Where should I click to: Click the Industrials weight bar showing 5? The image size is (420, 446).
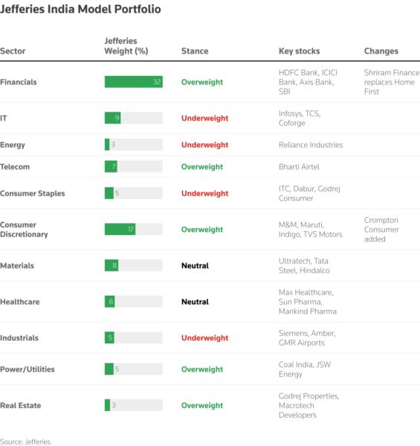tap(134, 337)
